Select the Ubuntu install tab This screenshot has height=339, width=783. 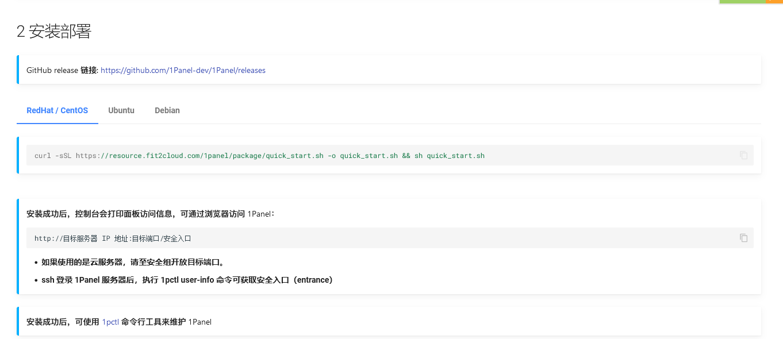point(121,110)
